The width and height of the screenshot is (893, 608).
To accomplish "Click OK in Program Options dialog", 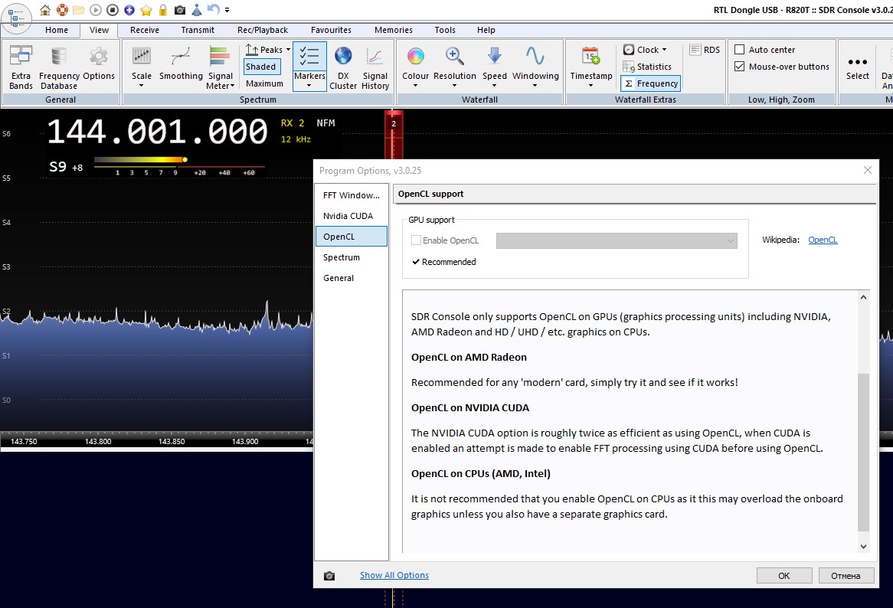I will (x=784, y=576).
